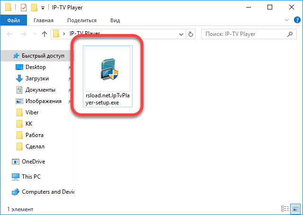This screenshot has height=215, width=303.
Task: Select Computers and Devices in navigation pane
Action: pos(48,192)
